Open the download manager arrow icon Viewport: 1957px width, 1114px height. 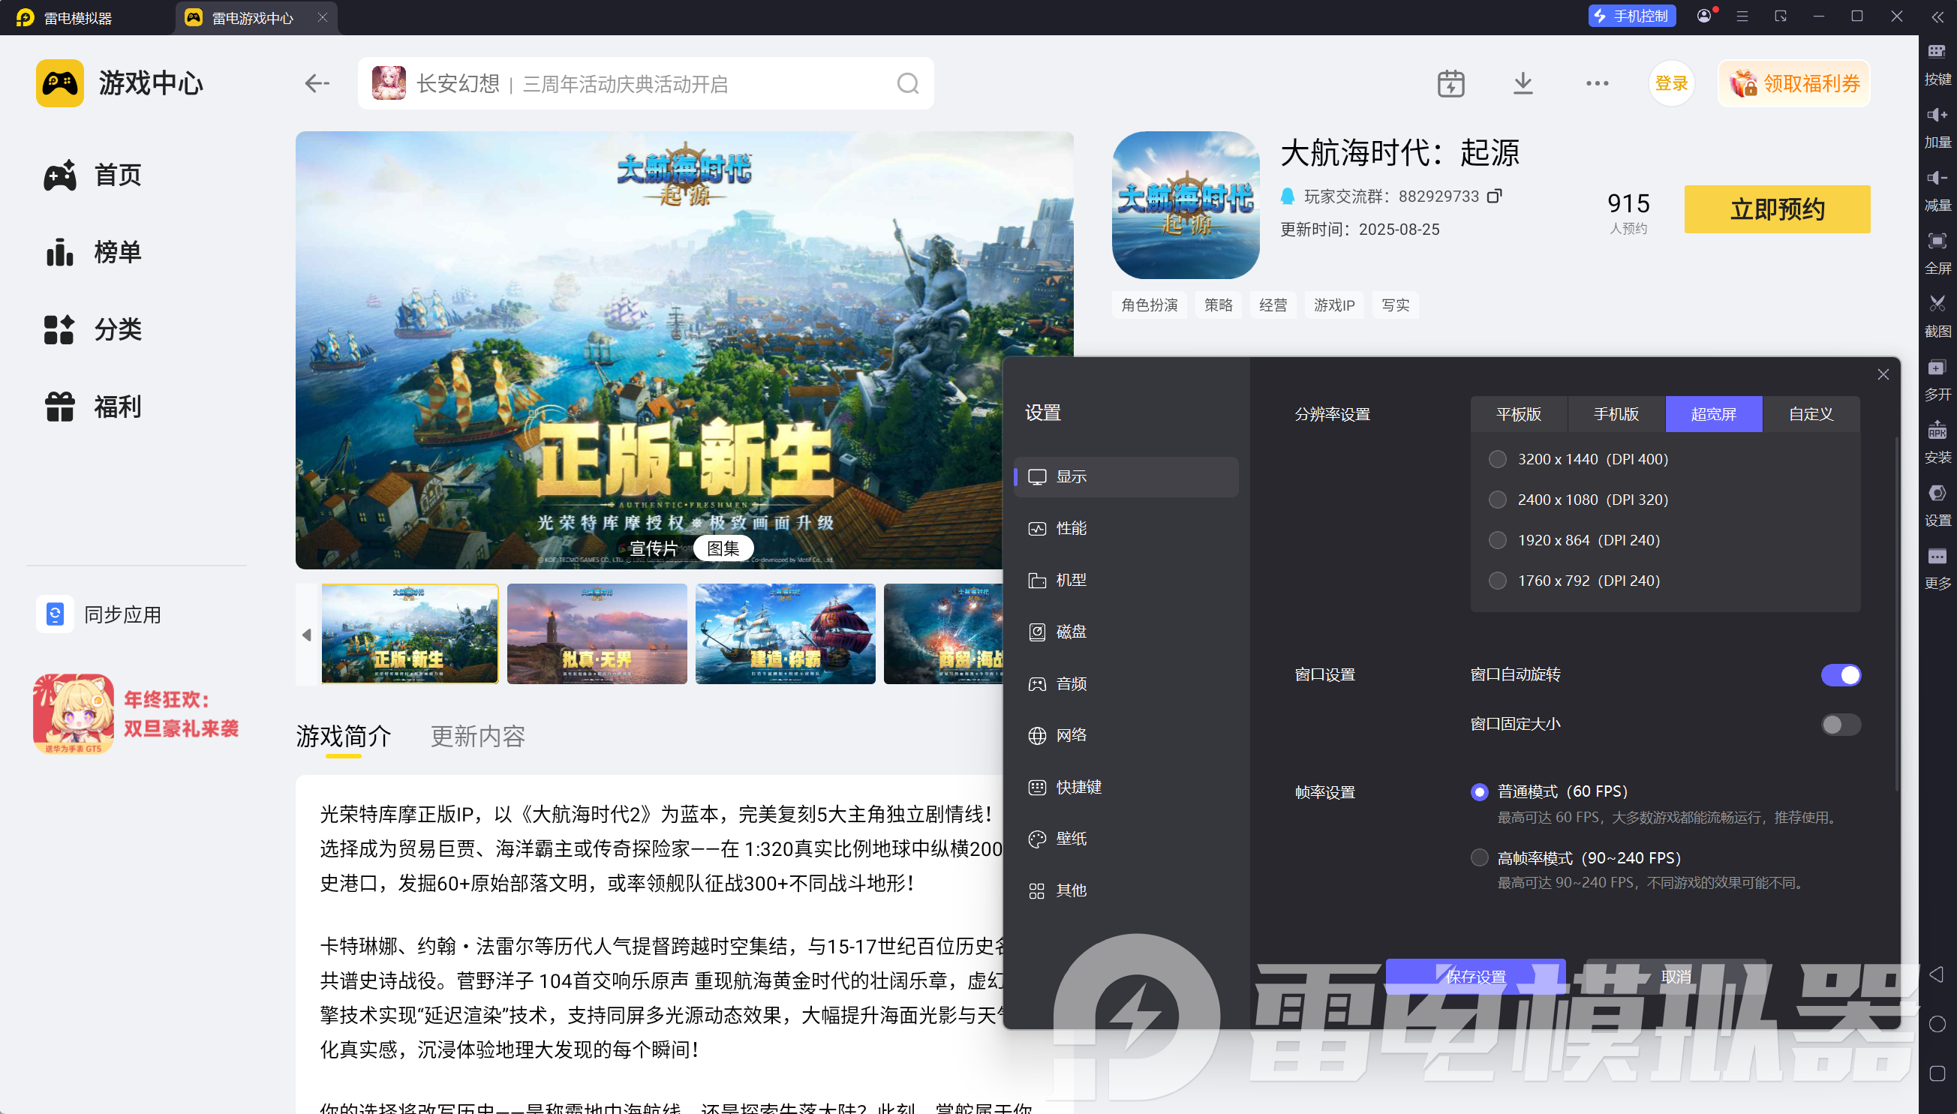pyautogui.click(x=1523, y=83)
